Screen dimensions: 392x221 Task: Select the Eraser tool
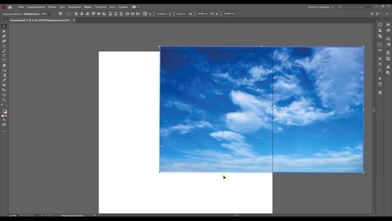click(4, 66)
